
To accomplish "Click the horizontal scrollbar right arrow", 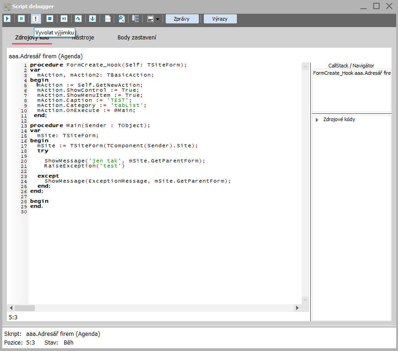I will (x=297, y=308).
